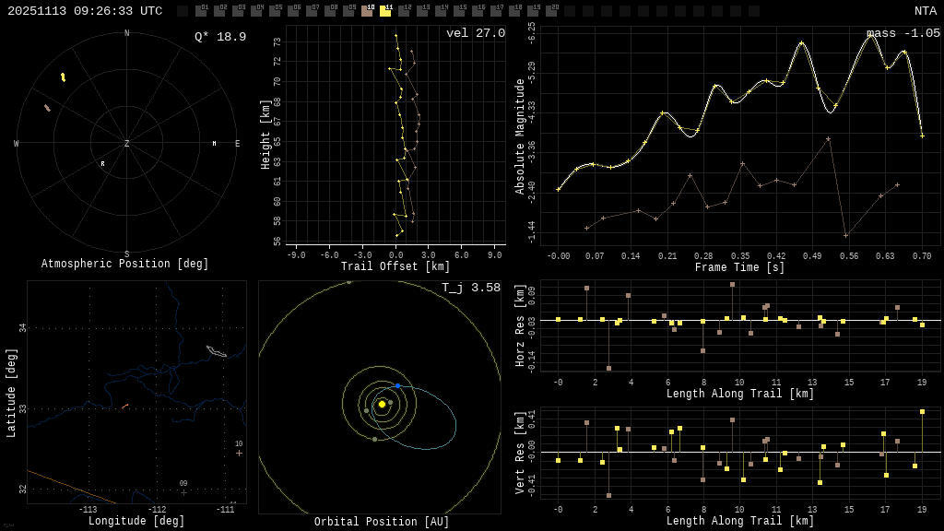Click the Sun in the orbital plot
The image size is (944, 531).
tap(382, 404)
